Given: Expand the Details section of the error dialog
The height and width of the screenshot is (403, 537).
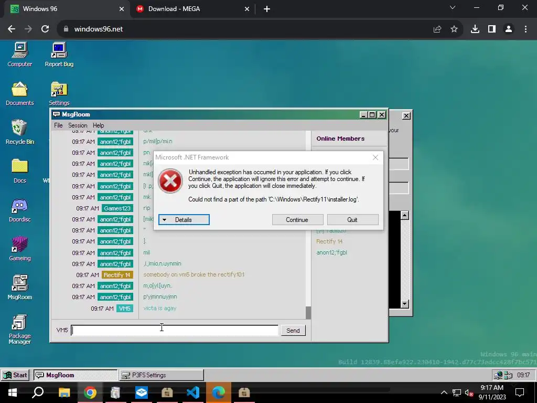Looking at the screenshot, I should click(x=184, y=220).
